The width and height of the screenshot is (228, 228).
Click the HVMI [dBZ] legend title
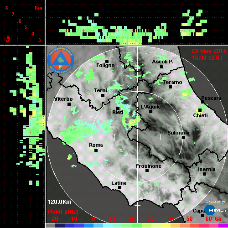click(63, 212)
